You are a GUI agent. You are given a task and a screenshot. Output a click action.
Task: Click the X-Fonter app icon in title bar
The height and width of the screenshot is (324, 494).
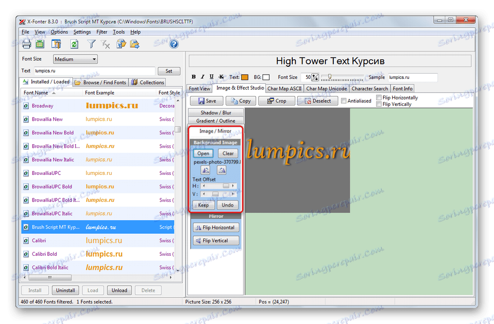[x=22, y=22]
